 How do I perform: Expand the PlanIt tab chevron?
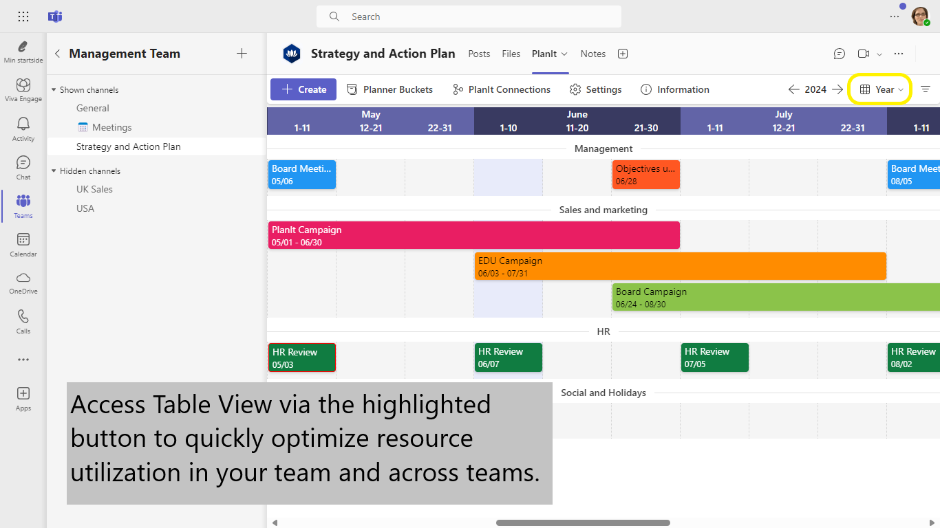(565, 54)
